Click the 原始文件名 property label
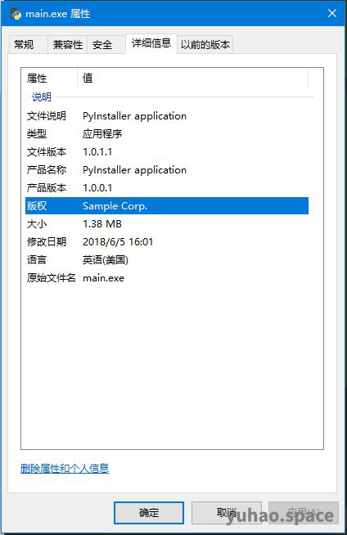The height and width of the screenshot is (535, 347). pos(51,278)
